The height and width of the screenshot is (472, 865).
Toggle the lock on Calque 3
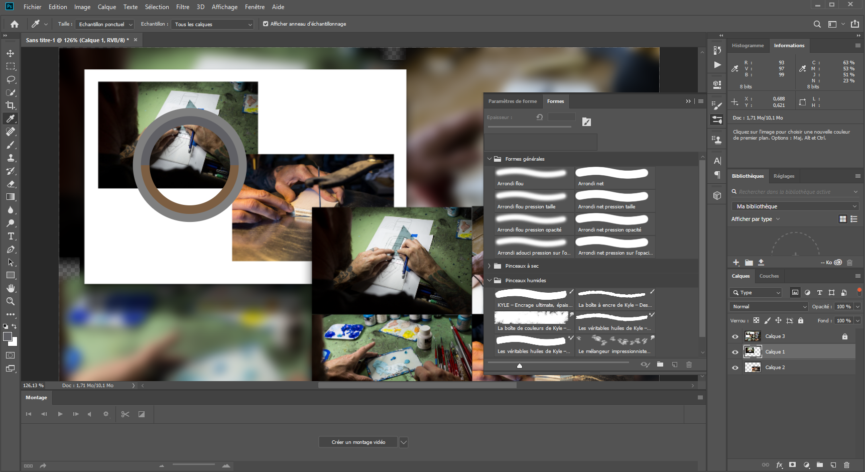coord(845,336)
